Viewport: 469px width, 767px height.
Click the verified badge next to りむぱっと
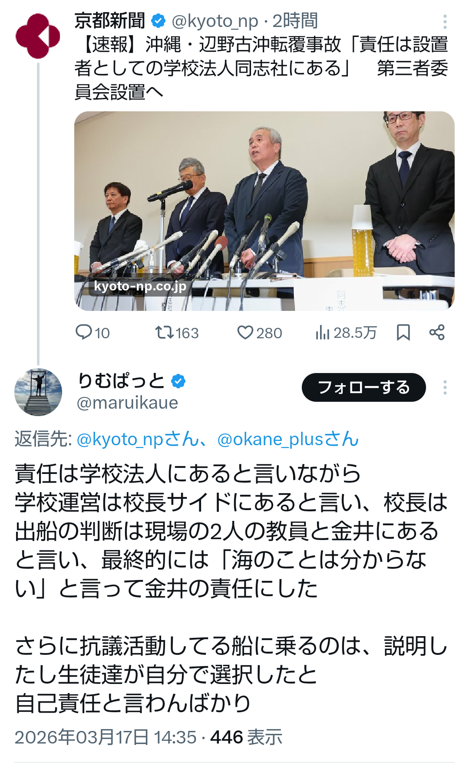pyautogui.click(x=178, y=381)
